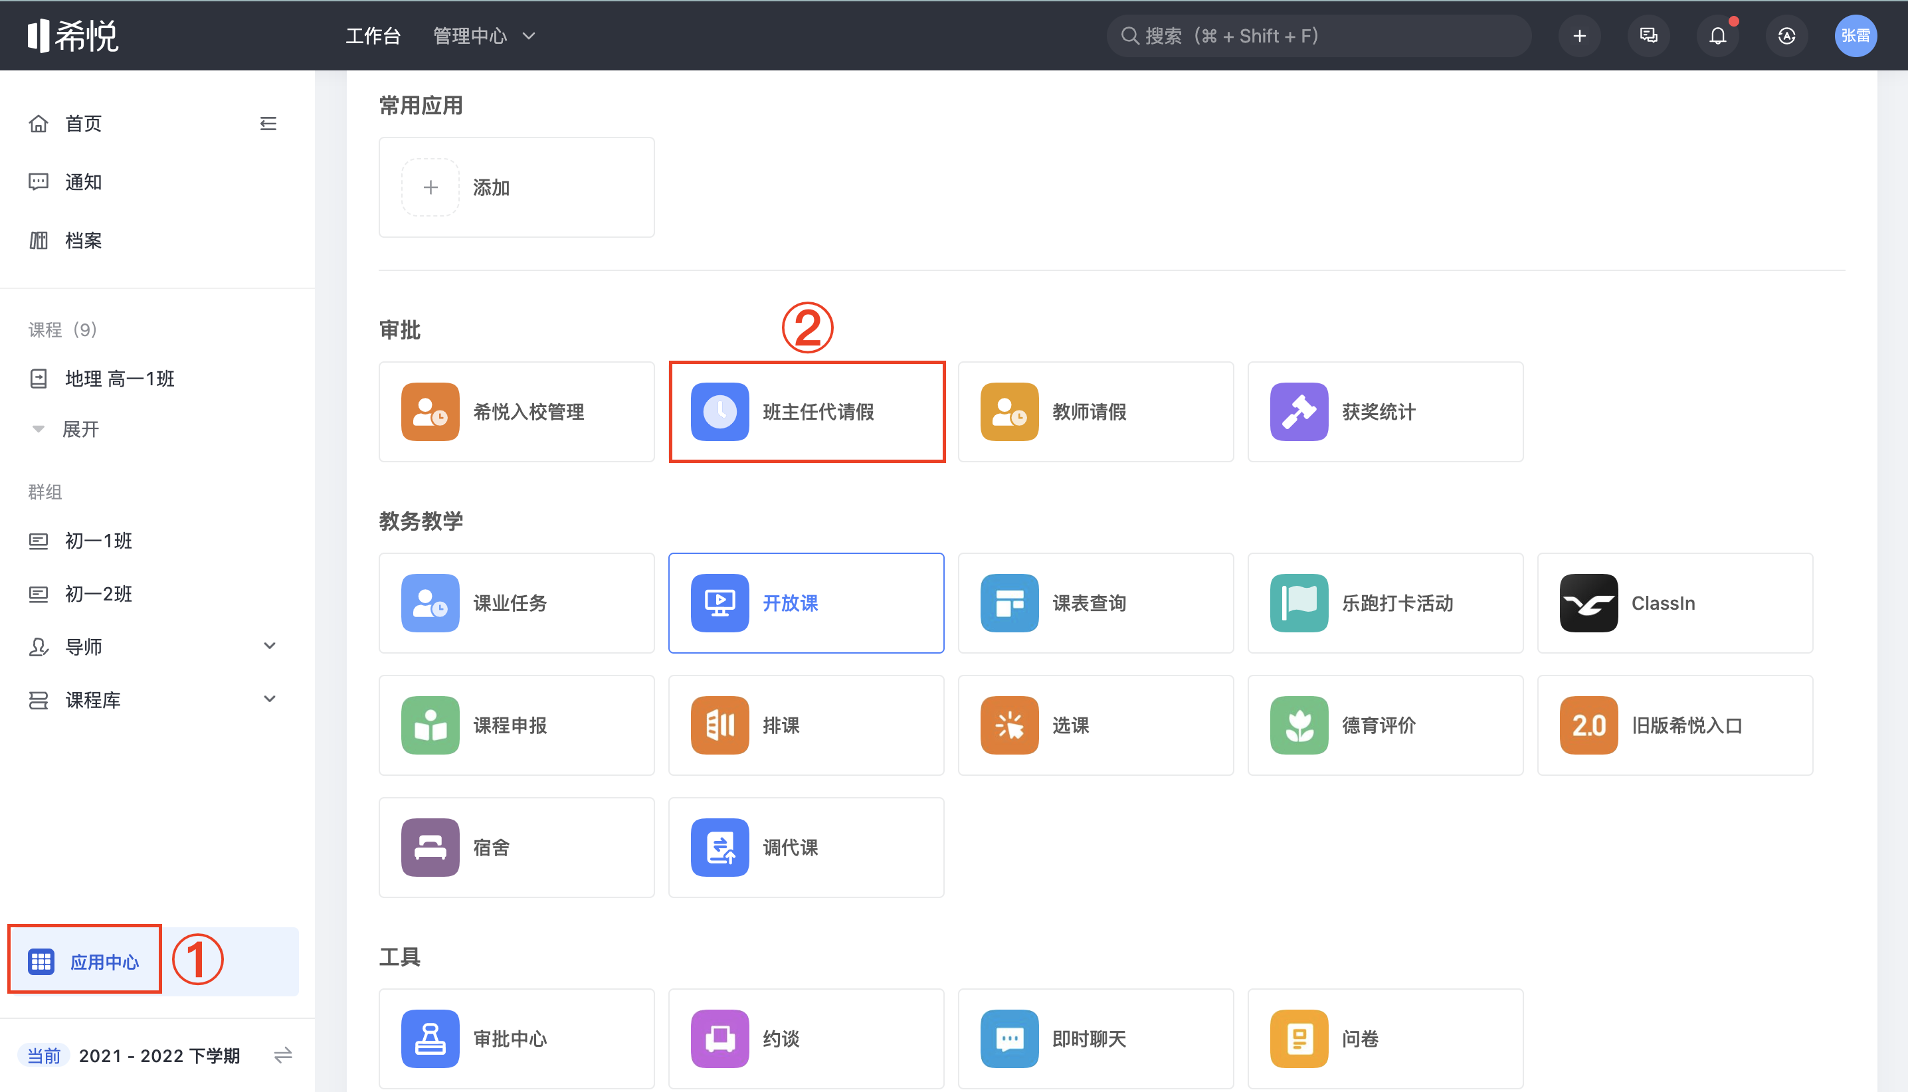Viewport: 1908px width, 1092px height.
Task: Open the 德育评价 flower icon
Action: [x=1298, y=725]
